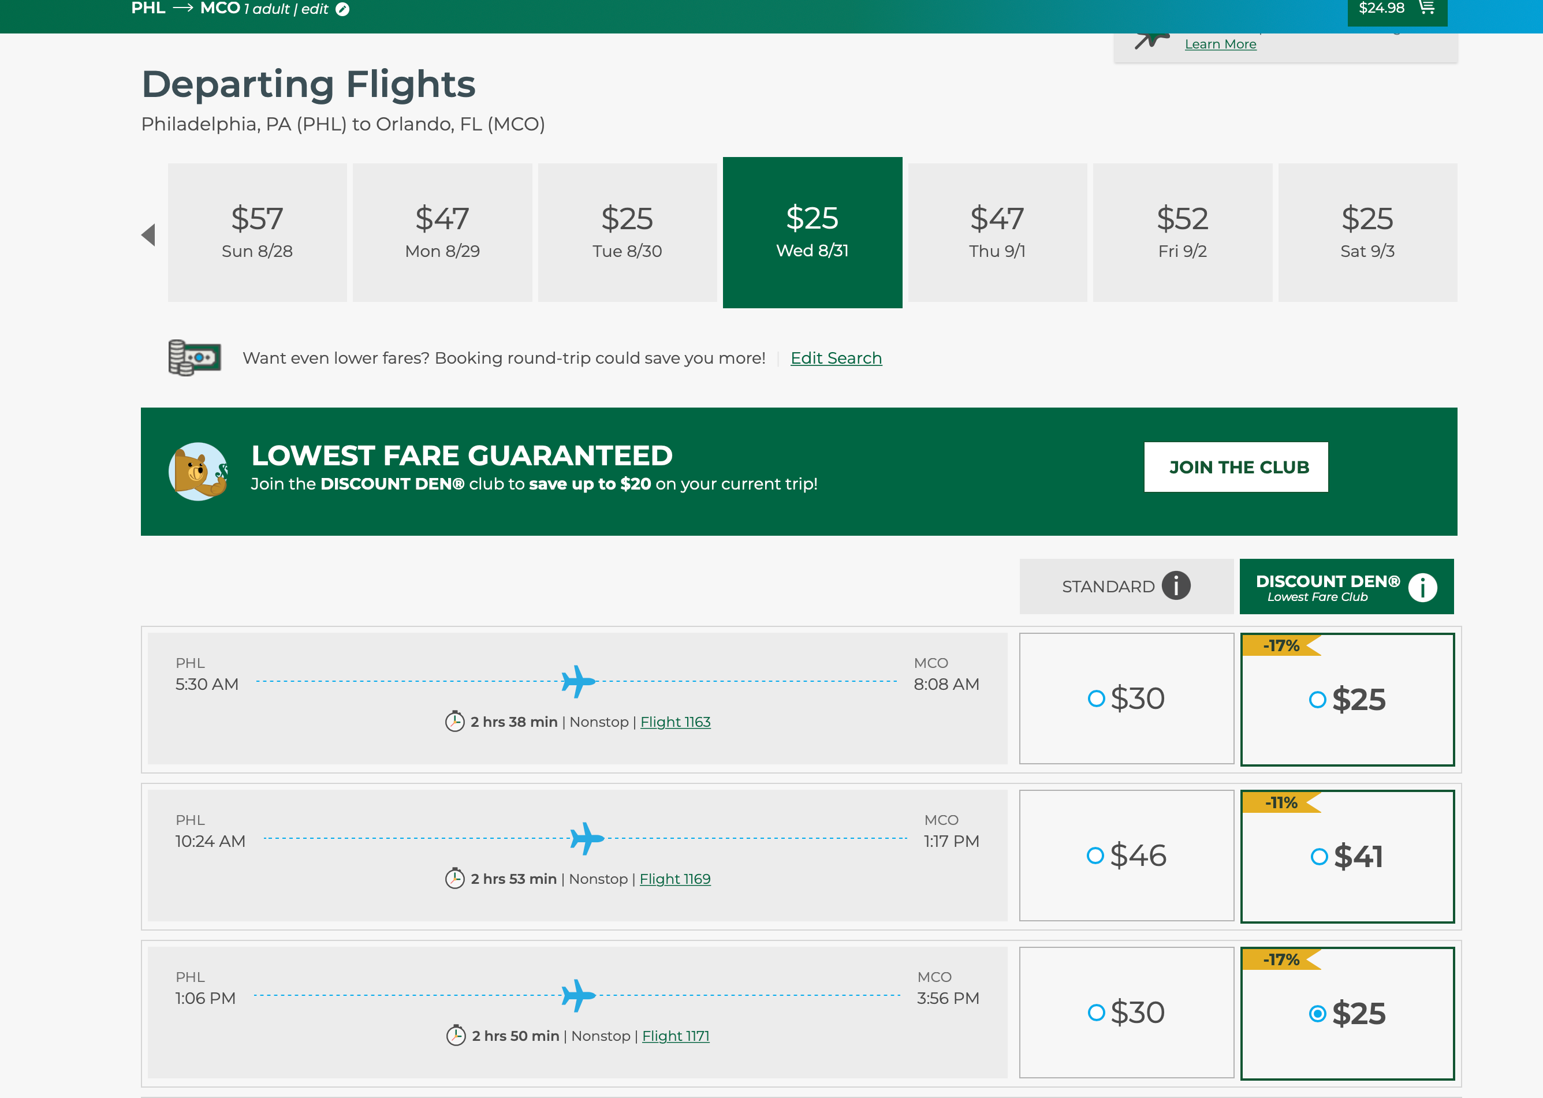The height and width of the screenshot is (1098, 1543).
Task: Open the Discount Den info icon
Action: [x=1422, y=587]
